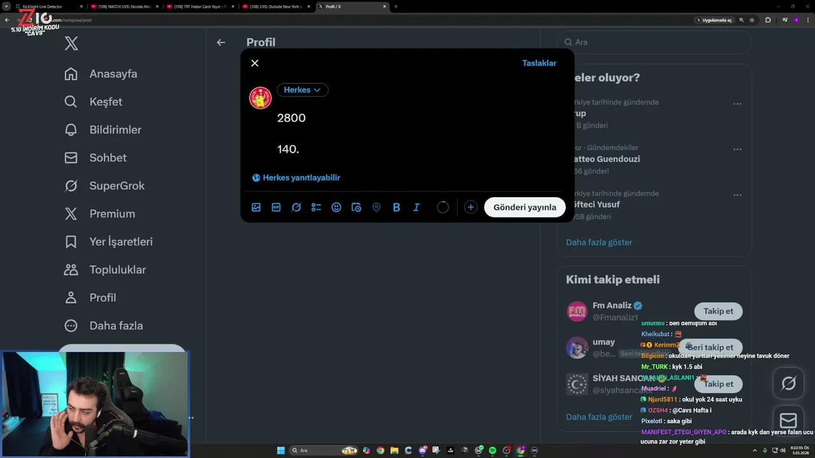Close the Profil / X tab
This screenshot has height=458, width=815.
click(385, 6)
